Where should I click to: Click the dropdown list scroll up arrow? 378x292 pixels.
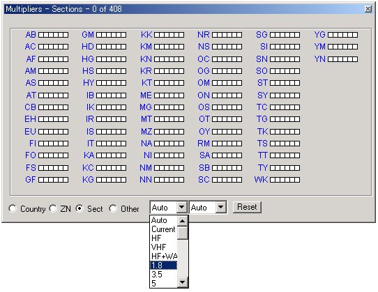tap(183, 221)
